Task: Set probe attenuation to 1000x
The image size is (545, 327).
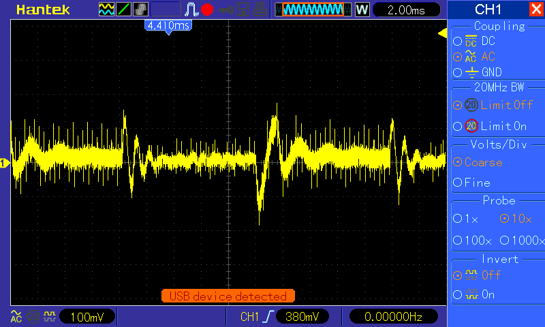Action: 522,240
